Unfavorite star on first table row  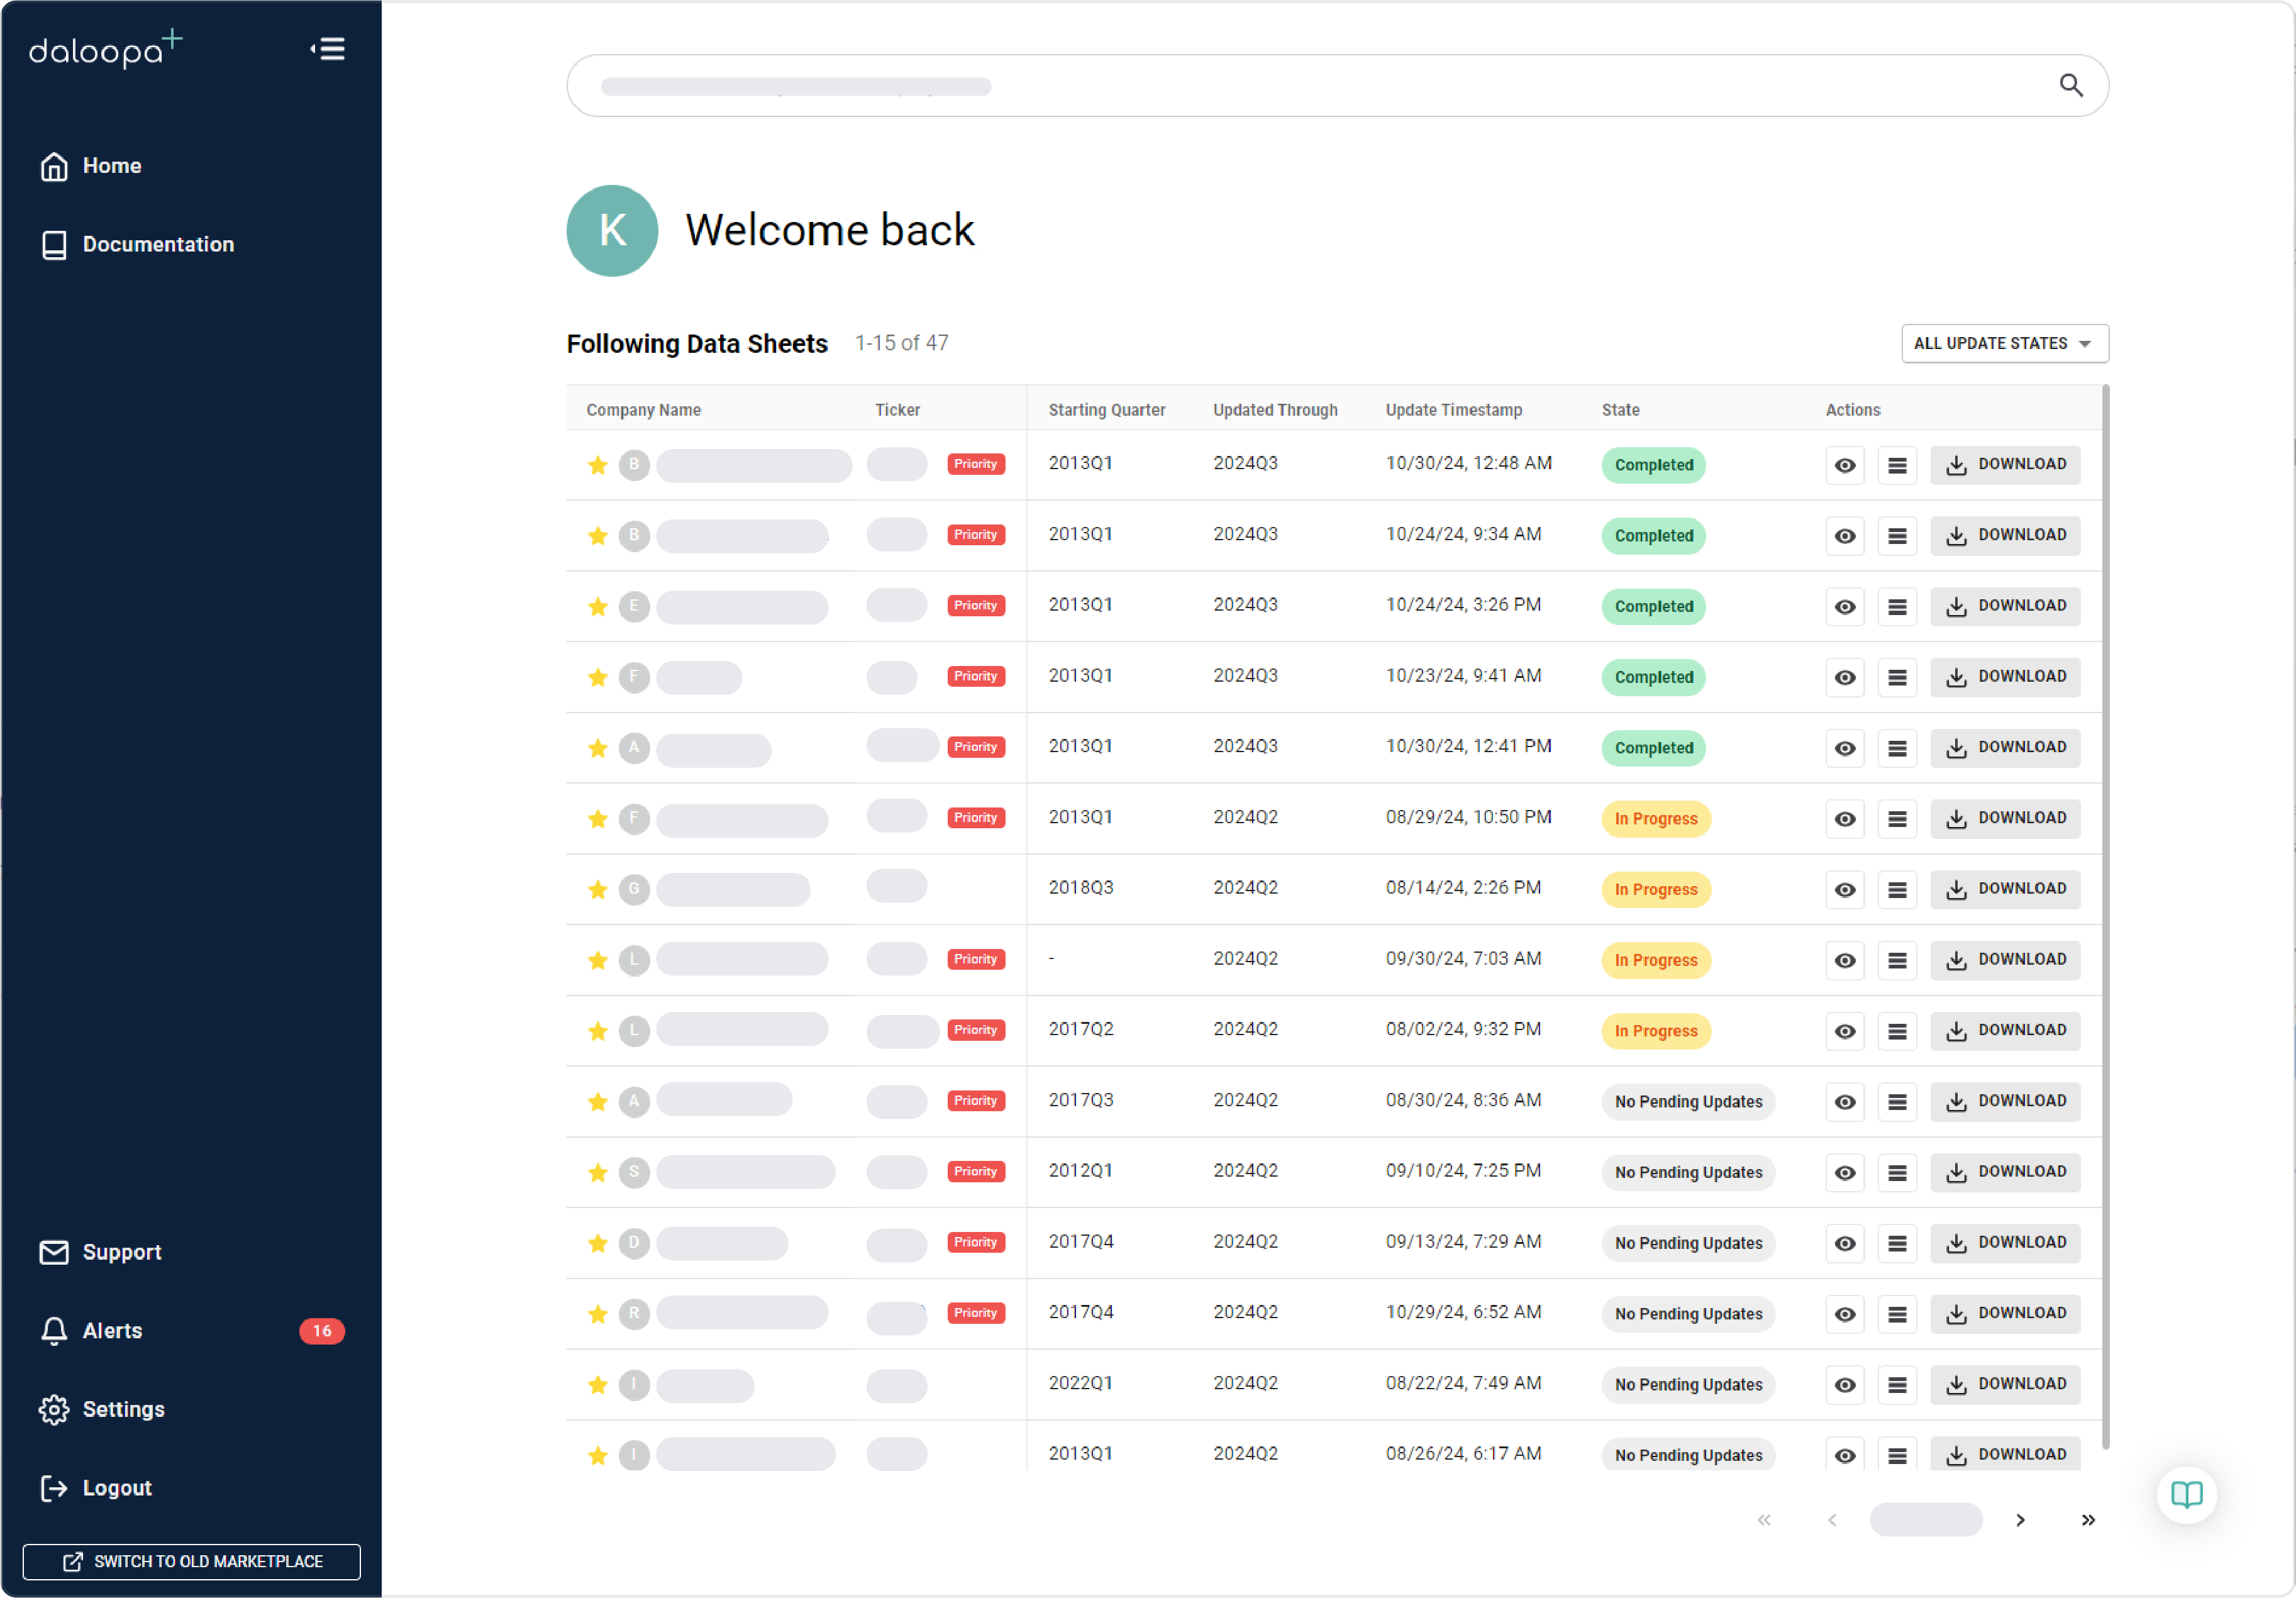pos(598,465)
